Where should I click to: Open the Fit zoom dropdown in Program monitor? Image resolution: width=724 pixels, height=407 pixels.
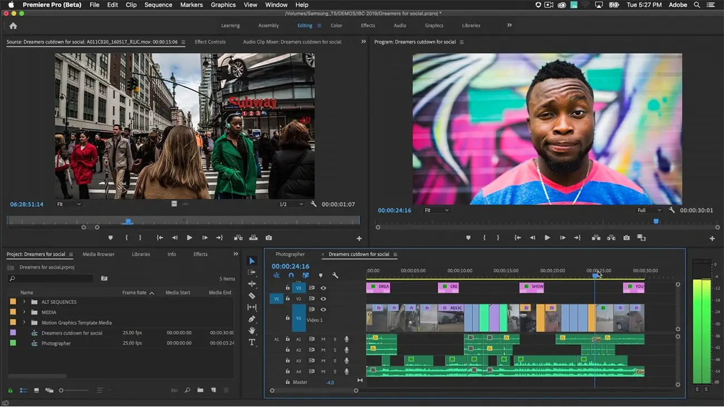[x=437, y=210]
